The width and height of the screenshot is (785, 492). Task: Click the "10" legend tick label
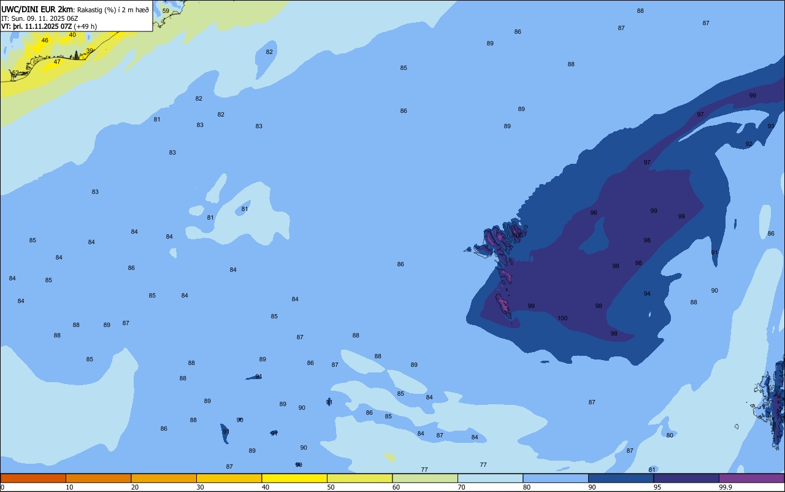tap(69, 487)
